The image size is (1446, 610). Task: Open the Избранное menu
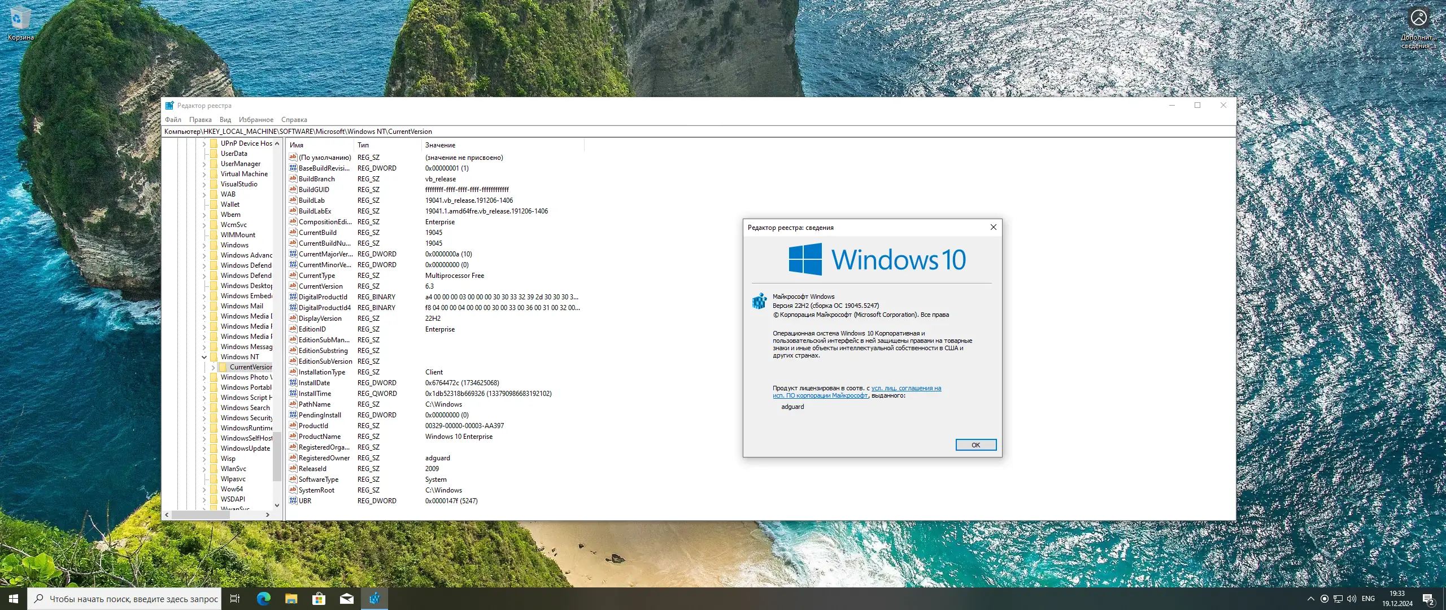click(x=256, y=120)
